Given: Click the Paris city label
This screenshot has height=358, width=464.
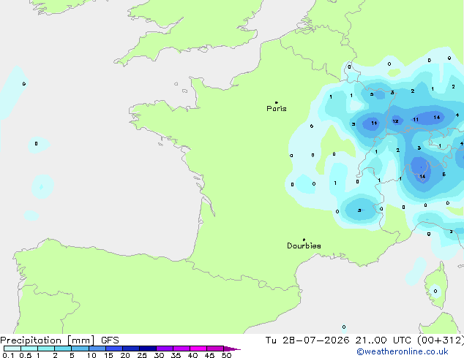Looking at the screenshot, I should click(x=277, y=108).
